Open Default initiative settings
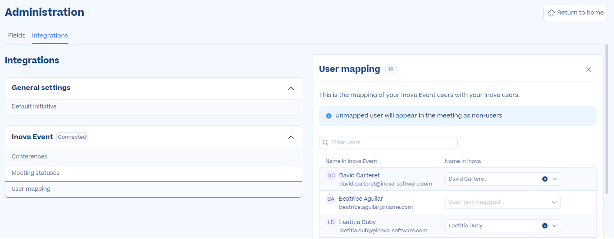This screenshot has width=614, height=239. coord(153,107)
